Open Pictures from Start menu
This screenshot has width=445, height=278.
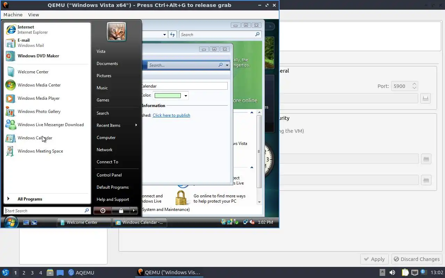pyautogui.click(x=104, y=76)
